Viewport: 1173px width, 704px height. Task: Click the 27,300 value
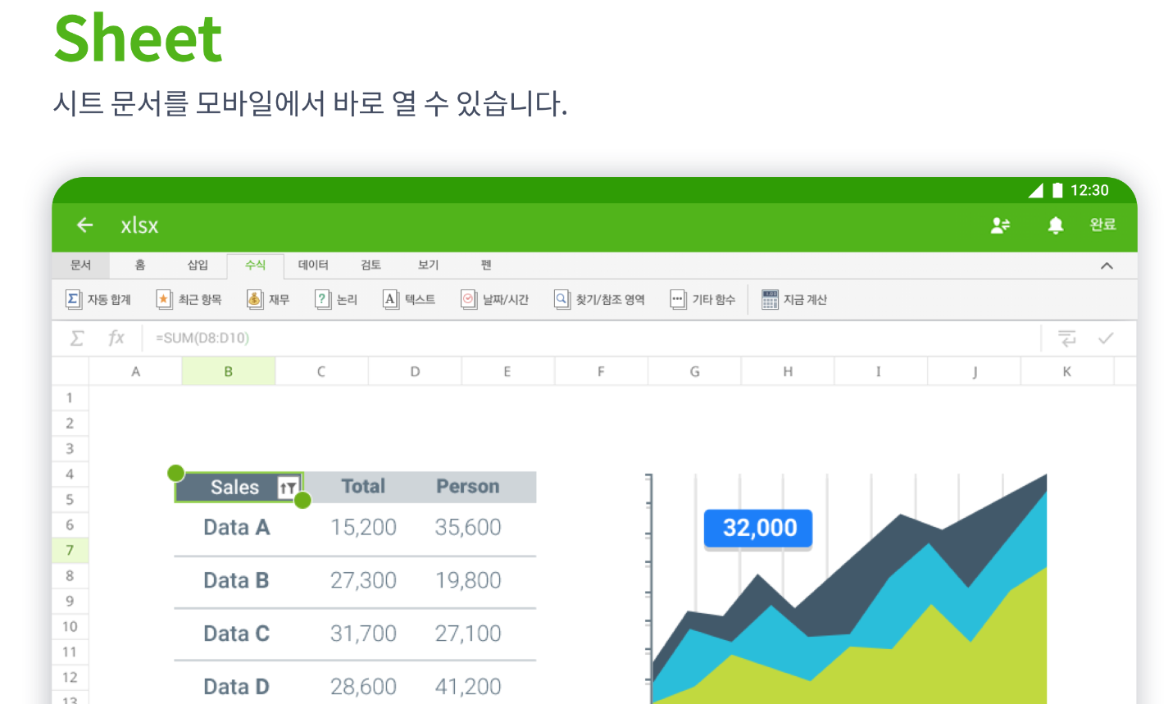pos(363,580)
